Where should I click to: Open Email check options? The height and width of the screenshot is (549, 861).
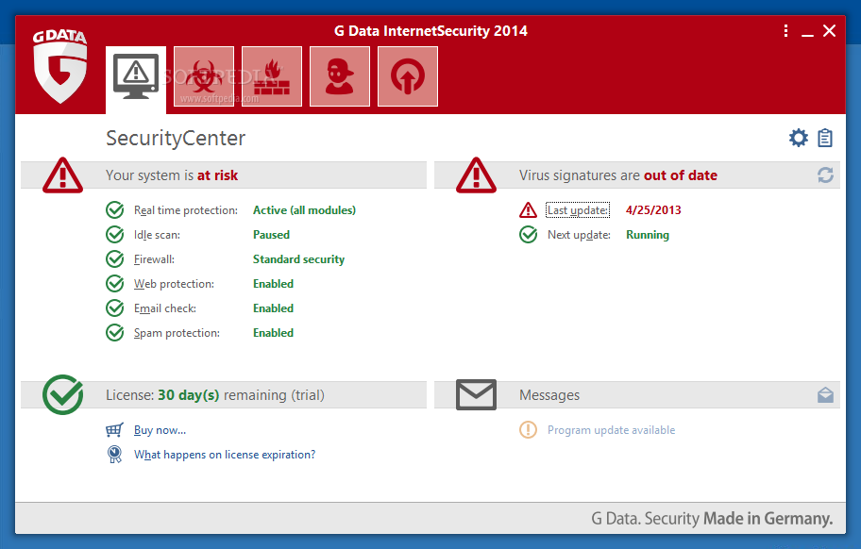[x=164, y=308]
